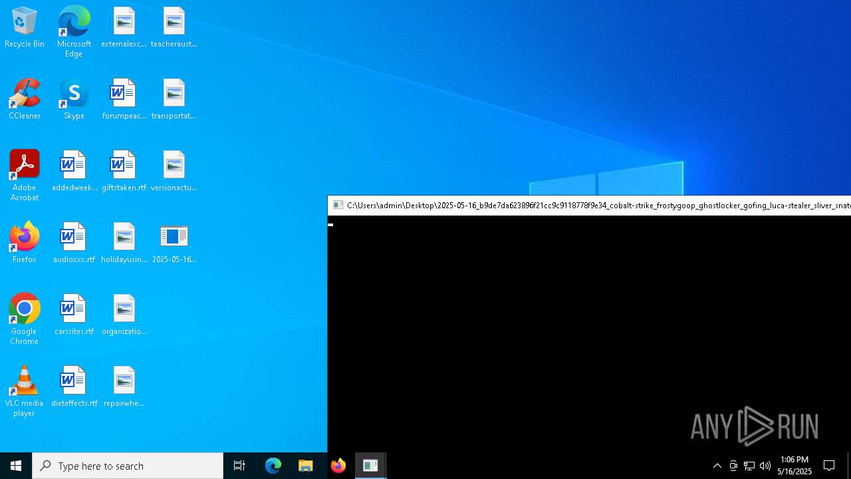Select the transportat... image file
The height and width of the screenshot is (479, 851).
[x=174, y=100]
